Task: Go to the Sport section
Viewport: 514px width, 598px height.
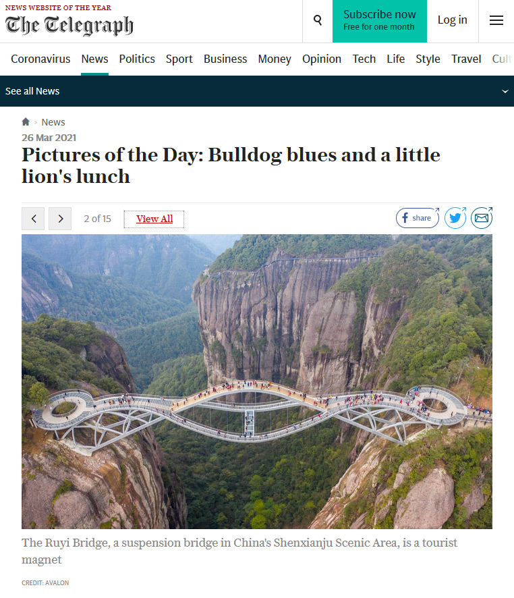Action: pyautogui.click(x=179, y=59)
